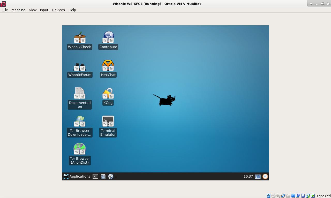Click the 10:37 panel clock

point(248,177)
